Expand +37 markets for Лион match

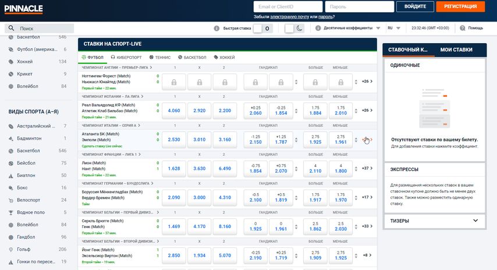(367, 168)
